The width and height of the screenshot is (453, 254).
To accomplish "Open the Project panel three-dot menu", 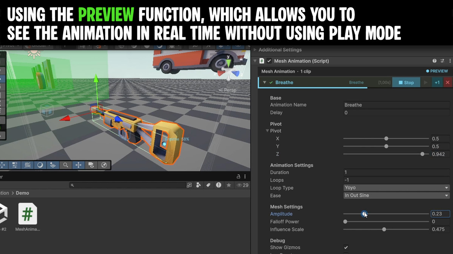I will tap(245, 176).
